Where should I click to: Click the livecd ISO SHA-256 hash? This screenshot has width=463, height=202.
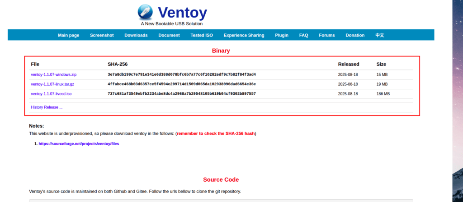click(182, 94)
